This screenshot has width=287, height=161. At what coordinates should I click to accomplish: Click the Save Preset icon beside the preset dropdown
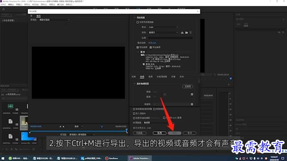[182, 33]
